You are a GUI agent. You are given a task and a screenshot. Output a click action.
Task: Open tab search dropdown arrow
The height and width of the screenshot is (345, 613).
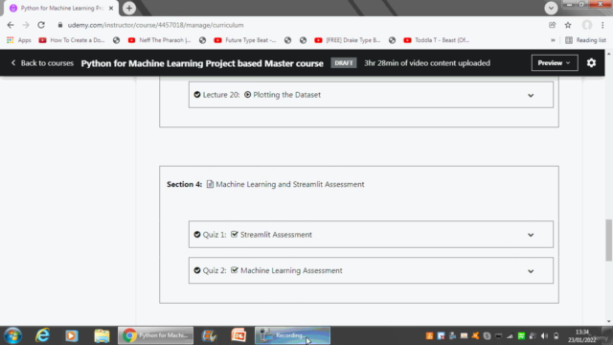tap(551, 8)
